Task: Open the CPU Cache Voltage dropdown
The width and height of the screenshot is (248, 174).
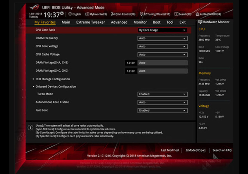Action: pyautogui.click(x=162, y=55)
